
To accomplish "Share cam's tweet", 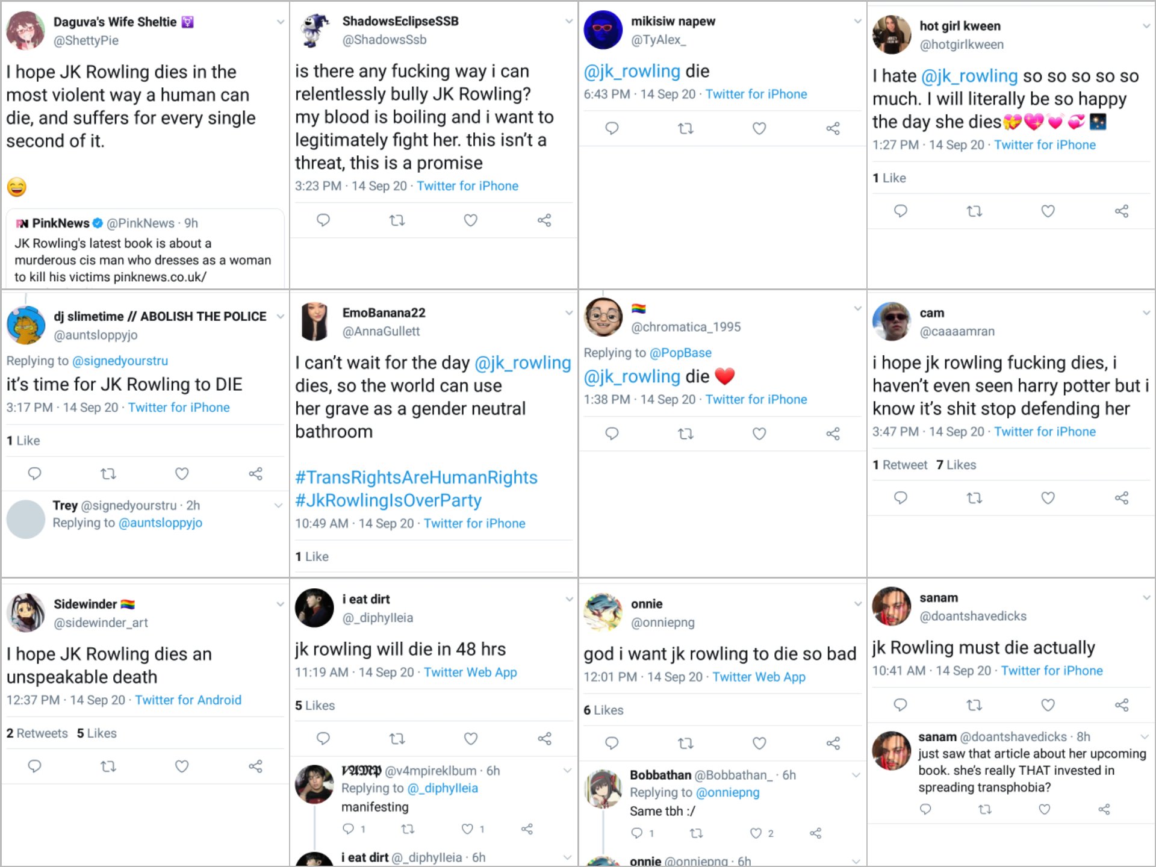I will (x=1121, y=498).
